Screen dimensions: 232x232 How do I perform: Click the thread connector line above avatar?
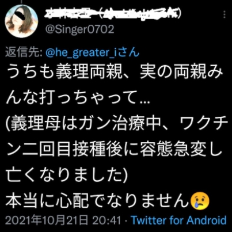point(21,2)
